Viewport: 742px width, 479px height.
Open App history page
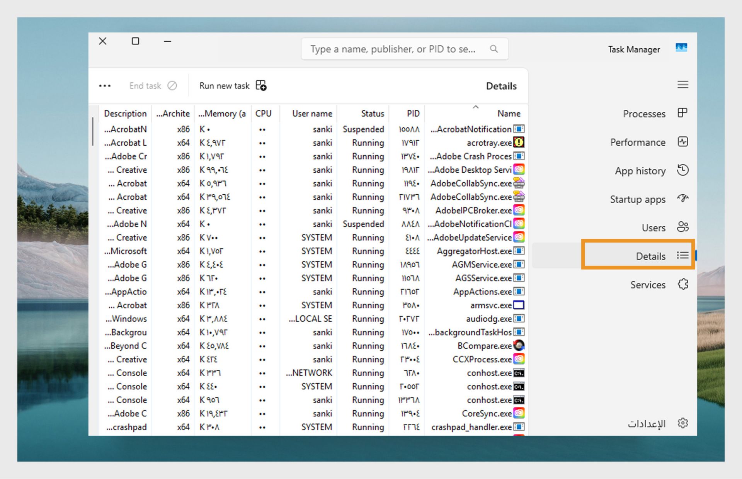point(640,171)
